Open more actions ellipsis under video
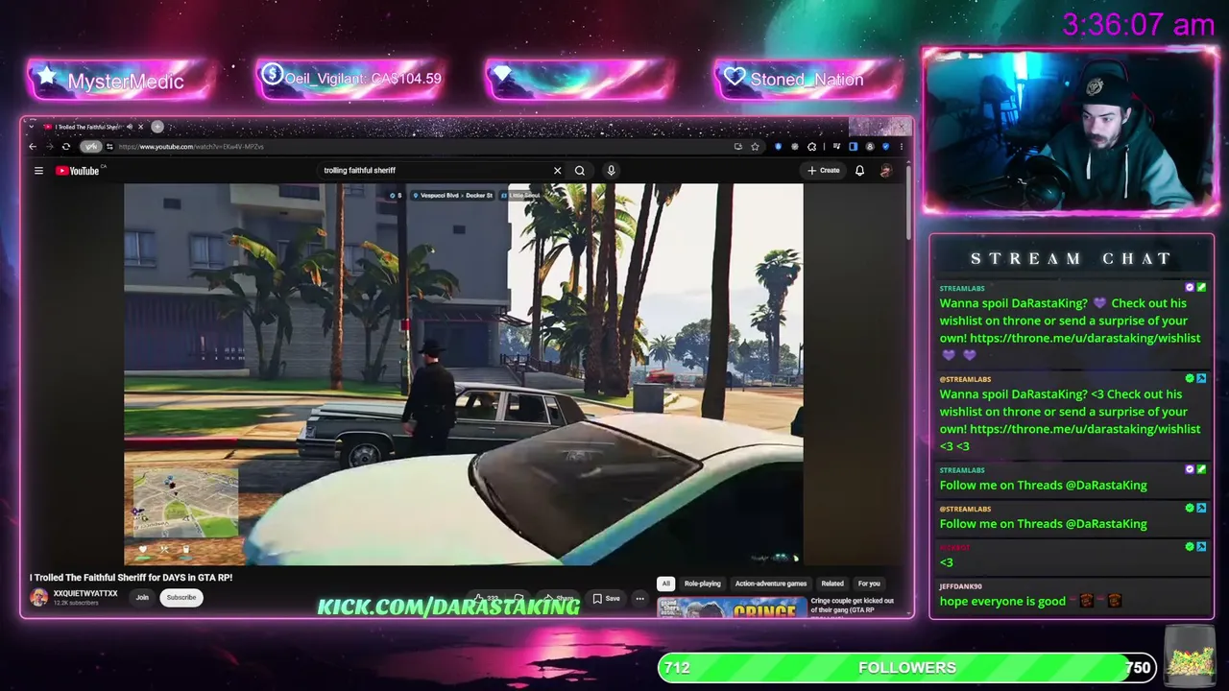Viewport: 1229px width, 691px height. point(639,599)
